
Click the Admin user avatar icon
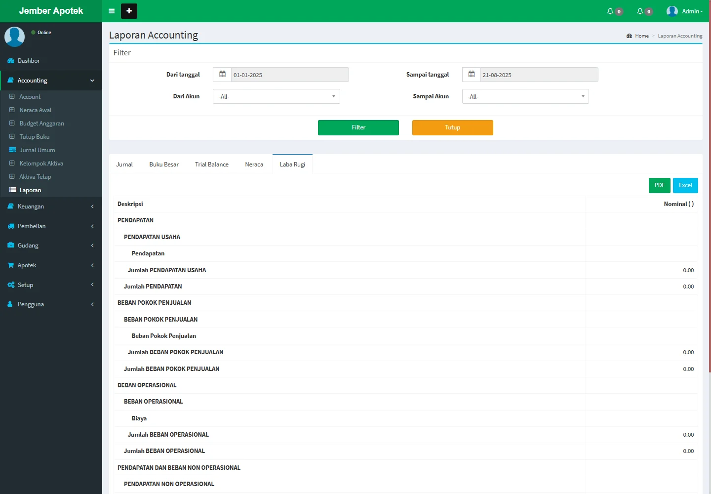[x=672, y=11]
